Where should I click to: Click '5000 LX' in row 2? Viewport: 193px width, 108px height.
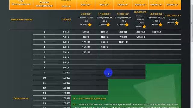pyautogui.click(x=141, y=37)
